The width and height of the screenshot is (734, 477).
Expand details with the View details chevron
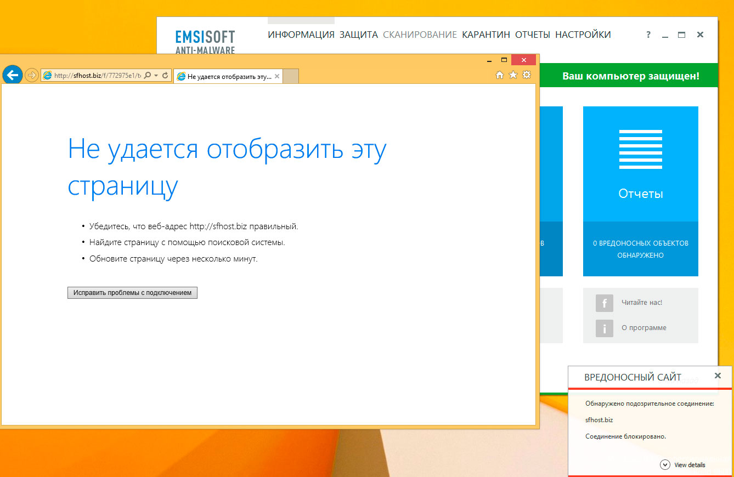665,464
